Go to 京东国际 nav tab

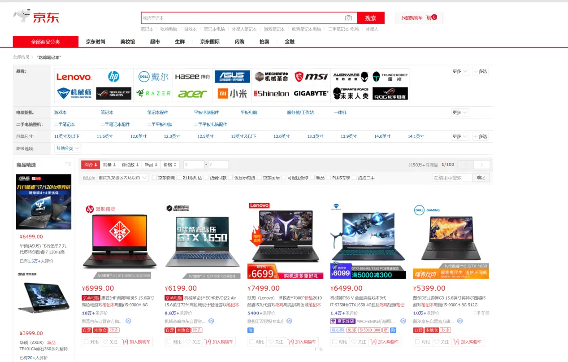click(x=210, y=42)
